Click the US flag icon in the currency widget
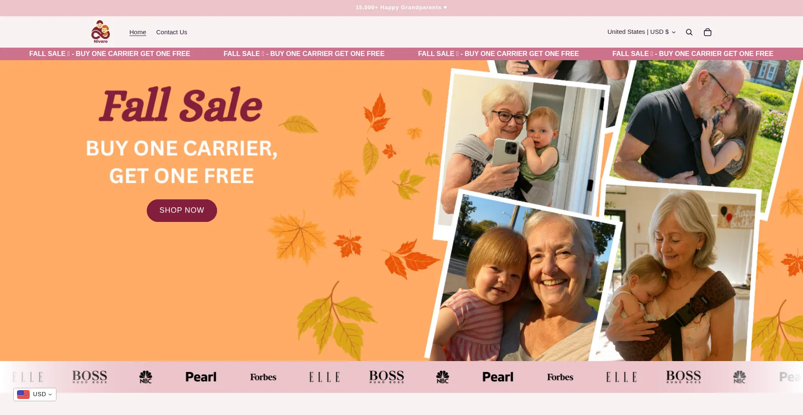 (x=23, y=394)
